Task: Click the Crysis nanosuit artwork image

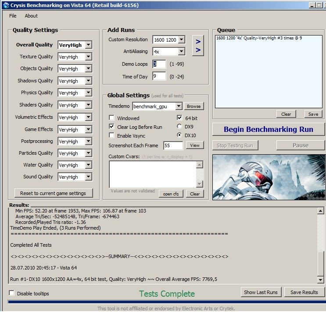Action: tap(269, 177)
